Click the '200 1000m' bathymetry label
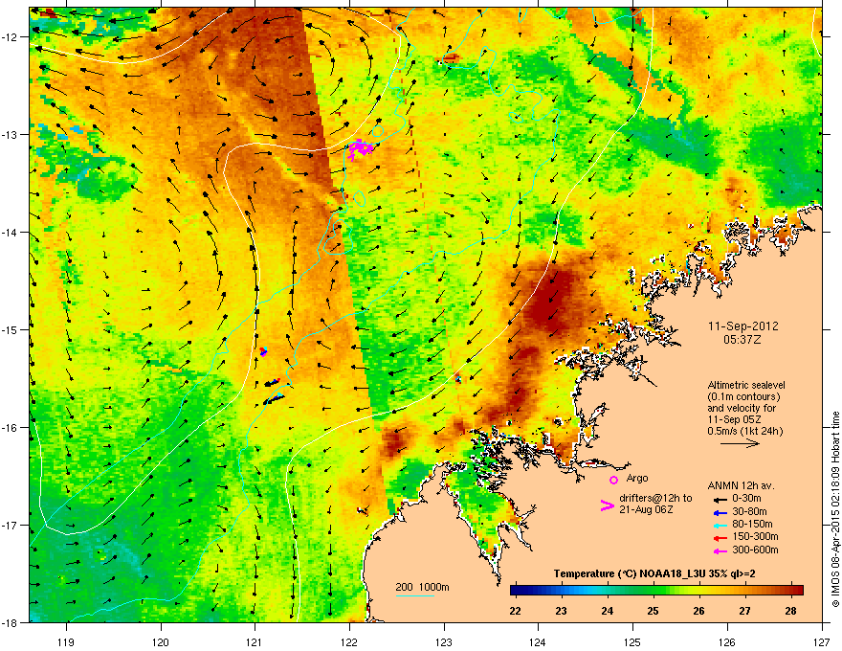 pyautogui.click(x=423, y=587)
